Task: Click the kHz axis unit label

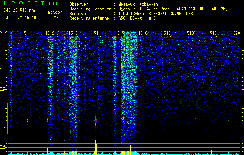Action: (3, 31)
